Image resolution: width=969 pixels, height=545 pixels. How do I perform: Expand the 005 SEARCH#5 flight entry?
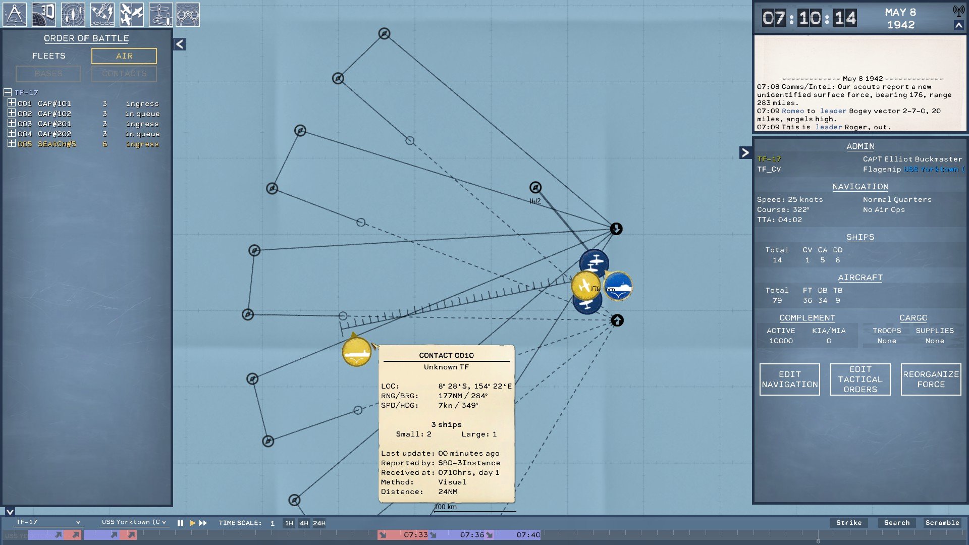(11, 143)
